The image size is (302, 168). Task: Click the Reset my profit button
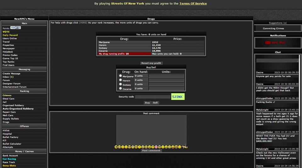click(x=151, y=63)
